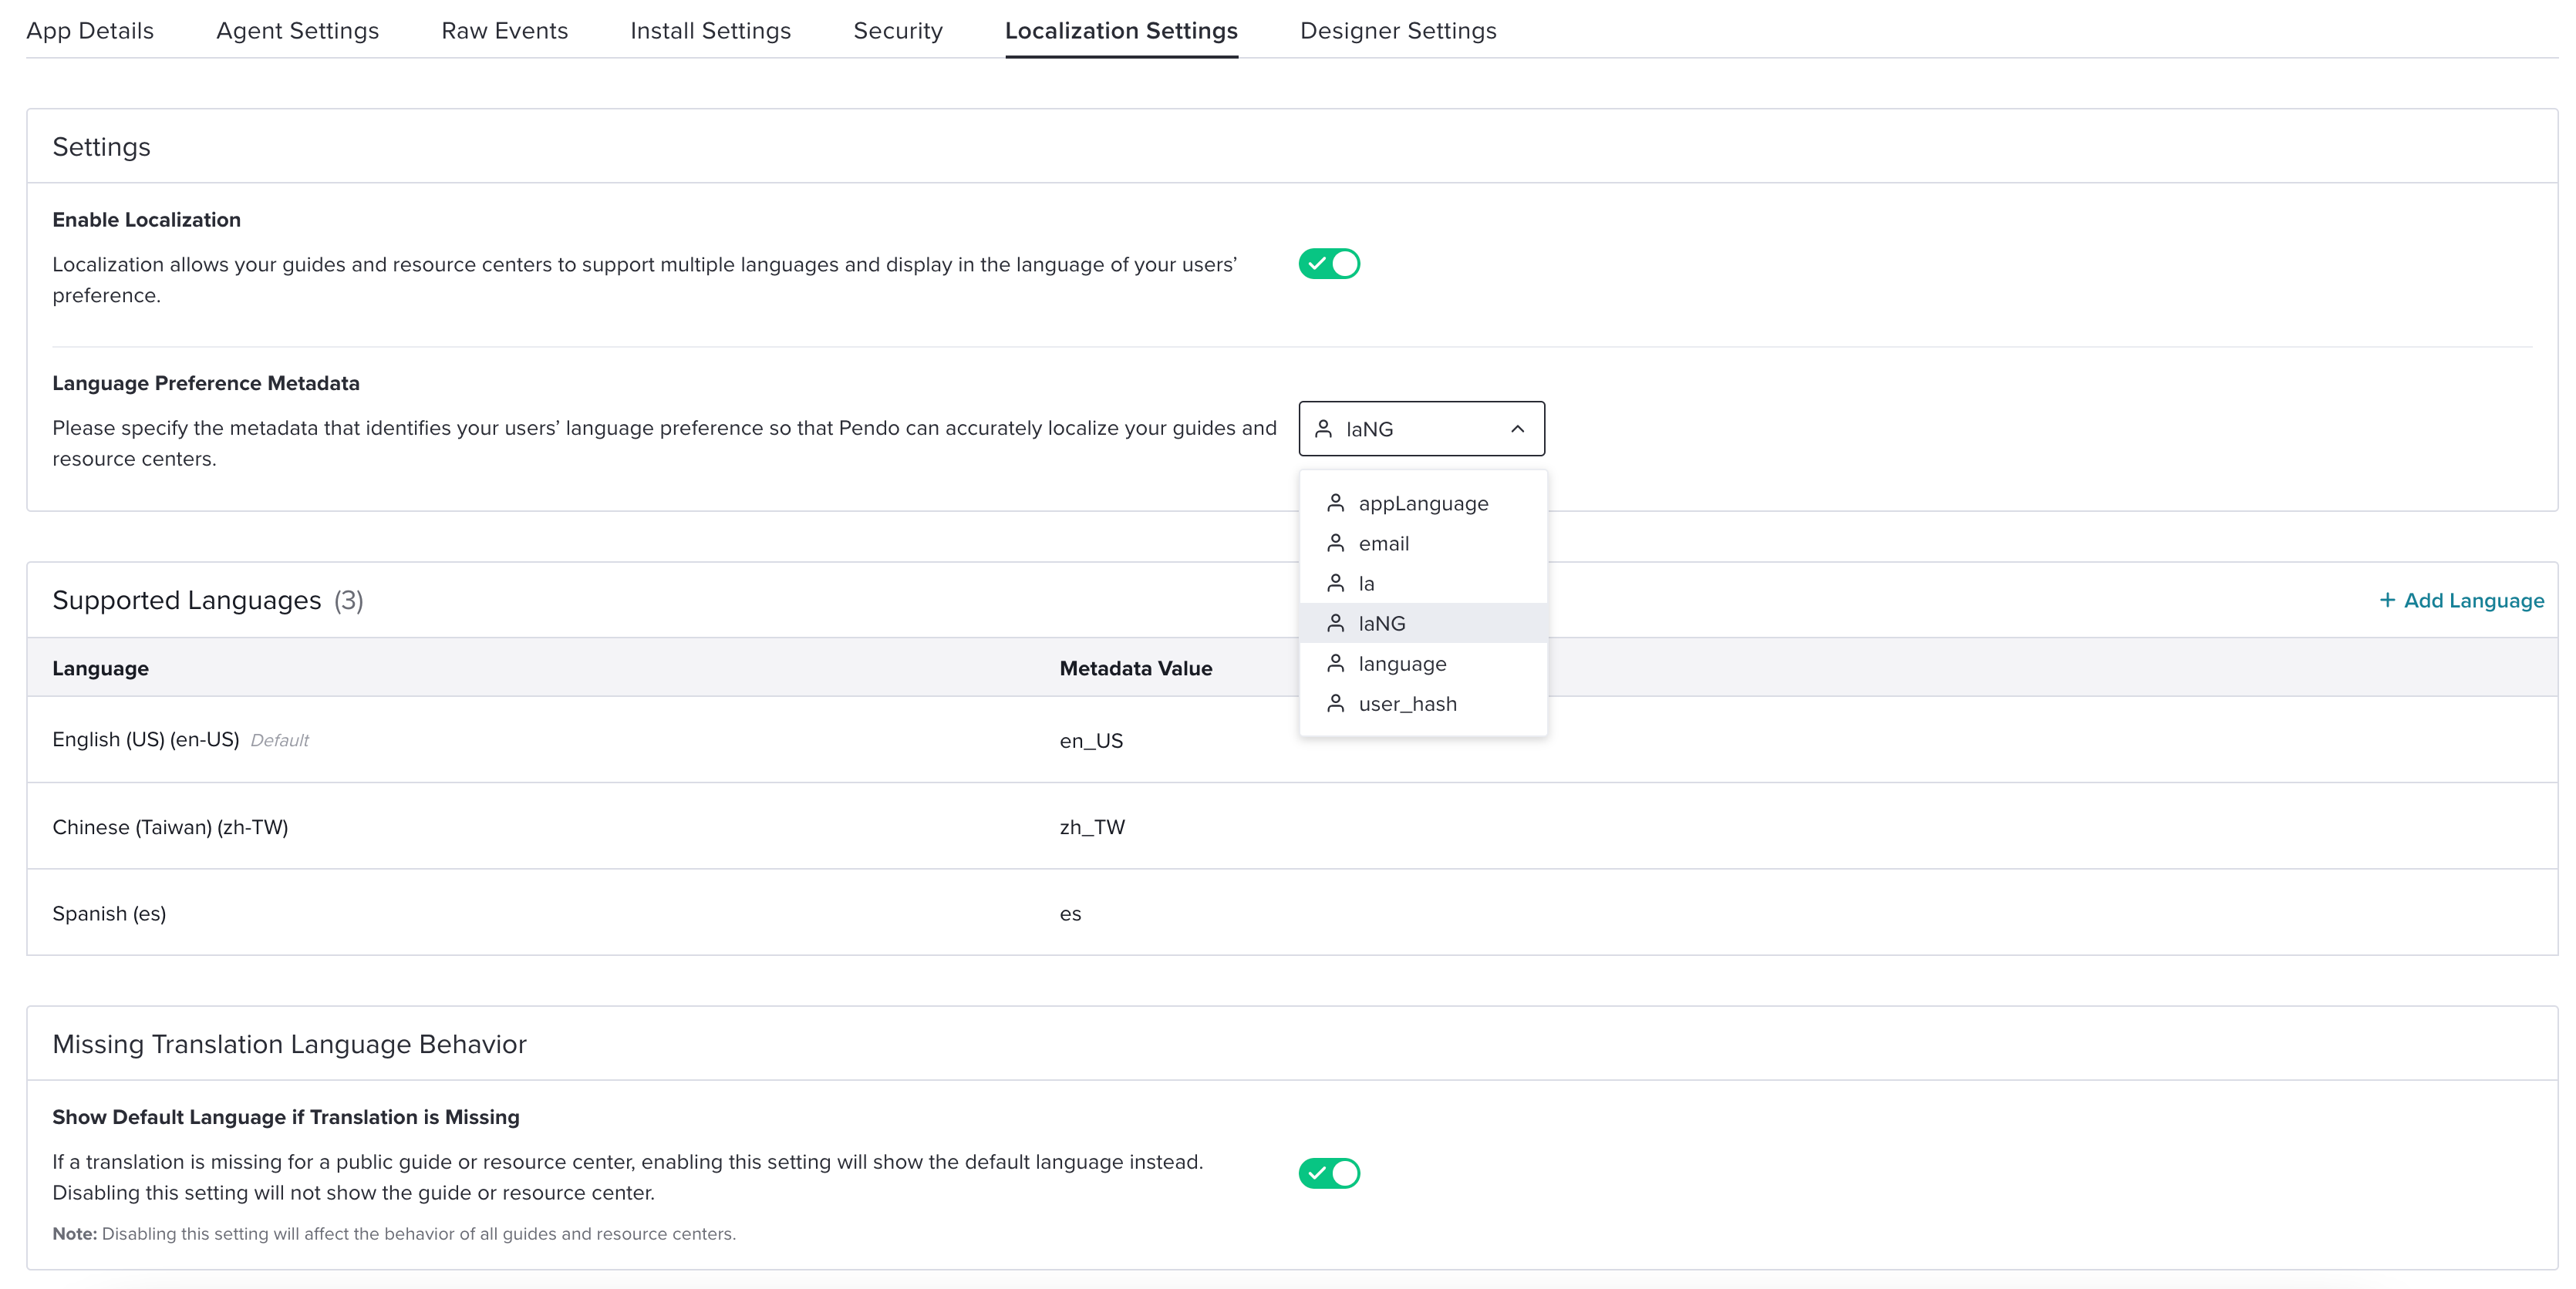Click the zh_TW metadata value
The height and width of the screenshot is (1289, 2576).
(x=1092, y=827)
